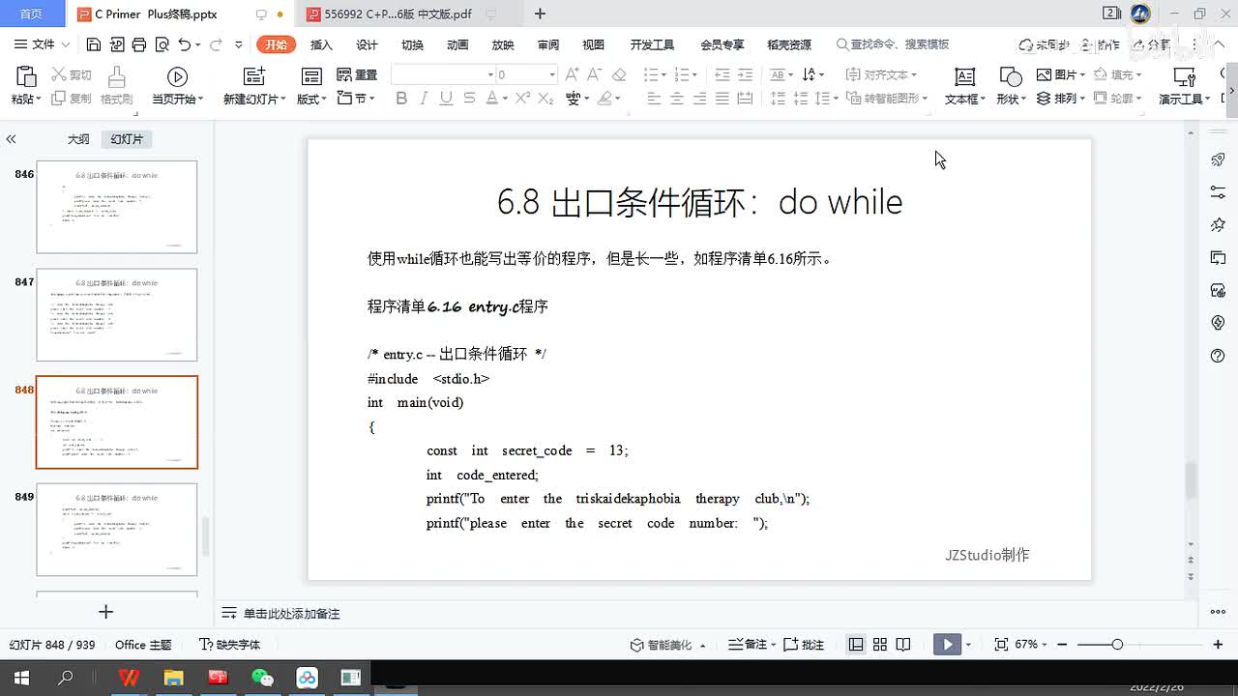The height and width of the screenshot is (696, 1238).
Task: Fit slide to window icon
Action: coord(1001,645)
